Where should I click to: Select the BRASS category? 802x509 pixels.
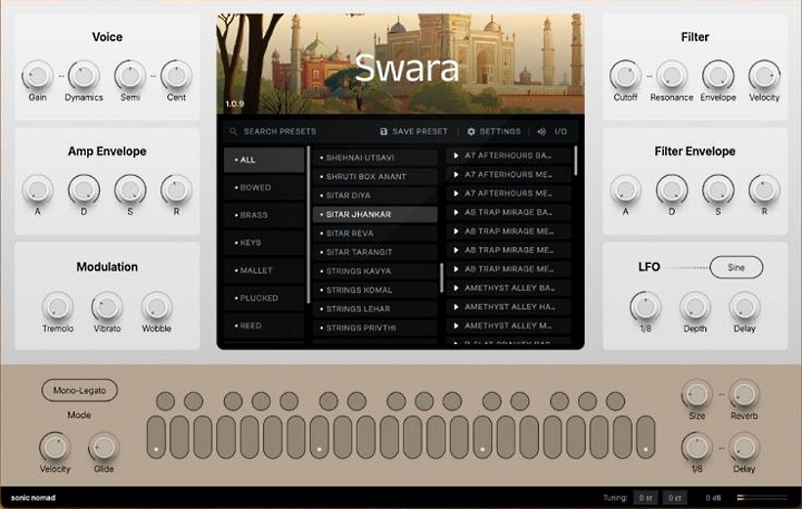[x=264, y=215]
